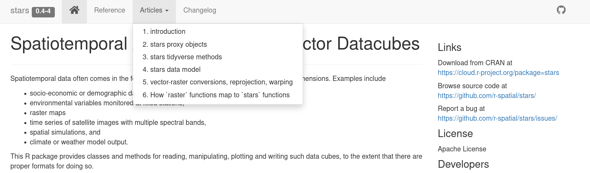Follow the CRAN package download link
This screenshot has height=173, width=590.
point(498,73)
